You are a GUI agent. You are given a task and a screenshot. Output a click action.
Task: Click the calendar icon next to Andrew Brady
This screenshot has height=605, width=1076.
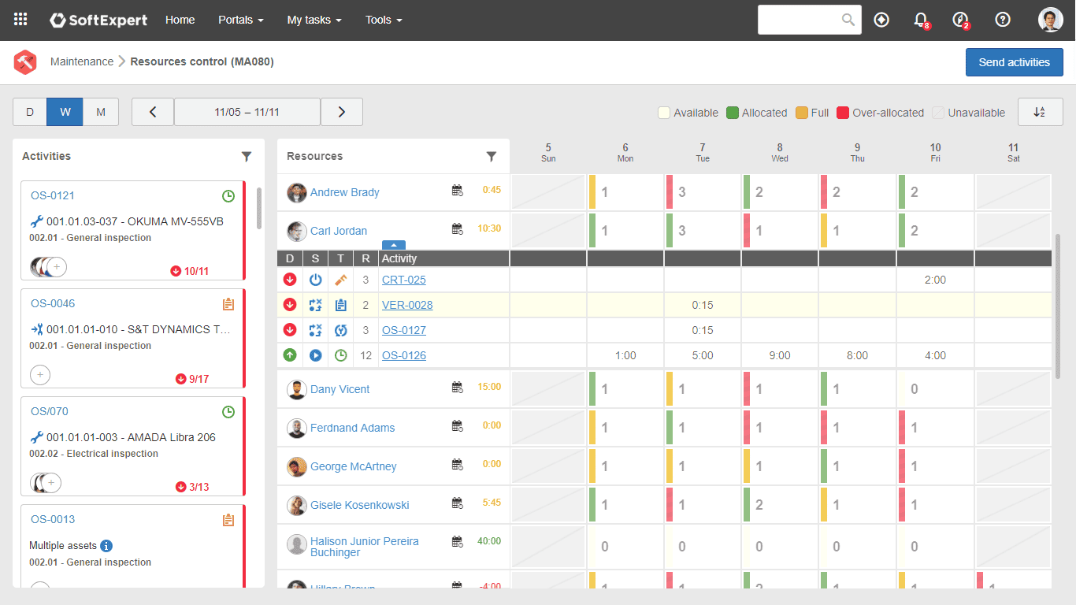click(456, 191)
